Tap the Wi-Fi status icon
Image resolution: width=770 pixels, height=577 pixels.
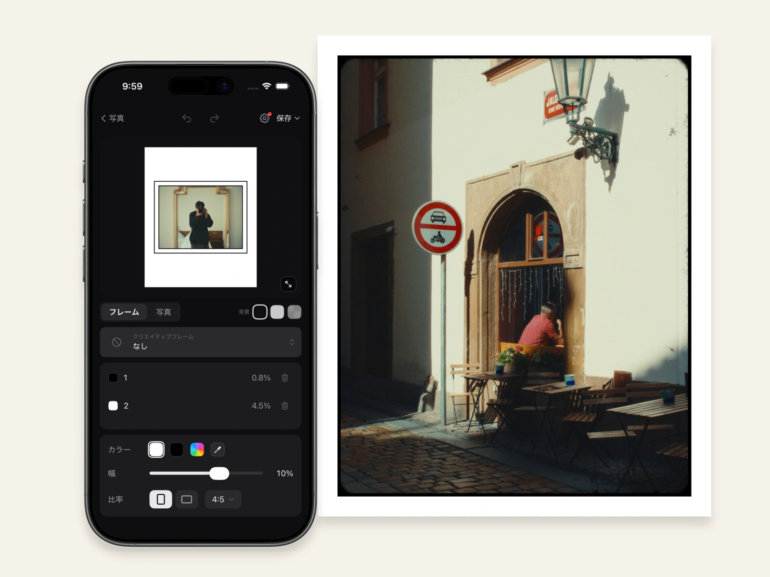(x=267, y=86)
